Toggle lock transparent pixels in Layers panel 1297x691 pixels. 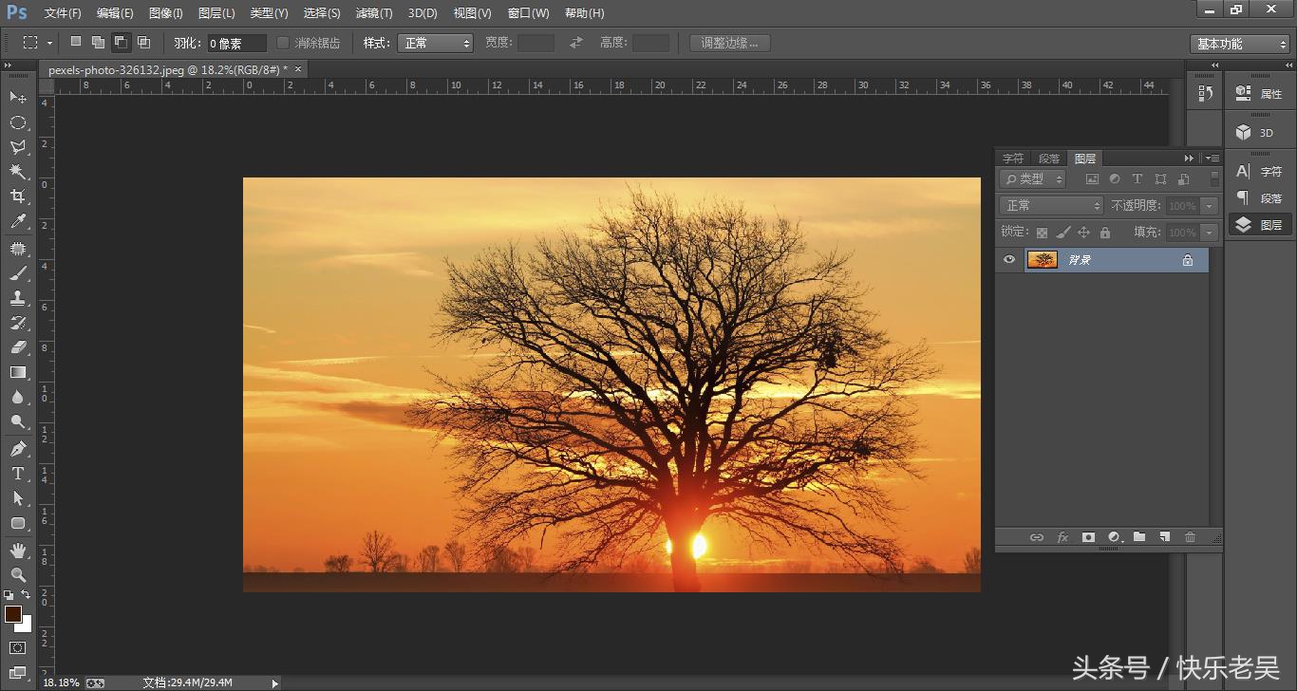tap(1042, 233)
